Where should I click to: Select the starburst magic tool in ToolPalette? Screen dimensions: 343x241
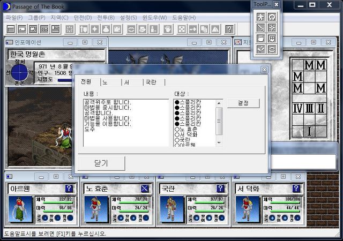272,28
